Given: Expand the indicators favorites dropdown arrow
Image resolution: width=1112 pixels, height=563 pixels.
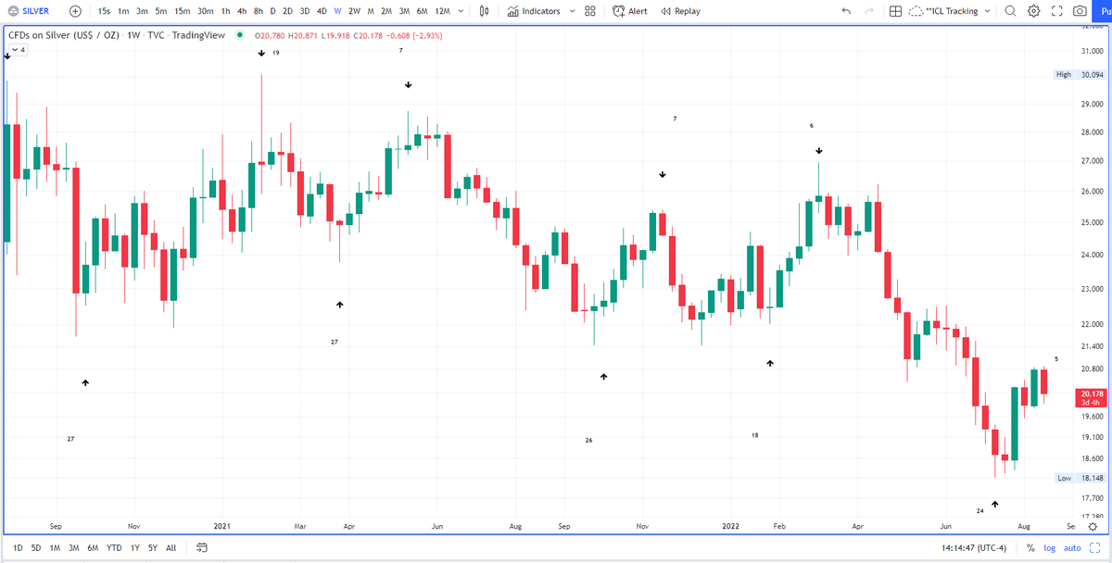Looking at the screenshot, I should 573,11.
